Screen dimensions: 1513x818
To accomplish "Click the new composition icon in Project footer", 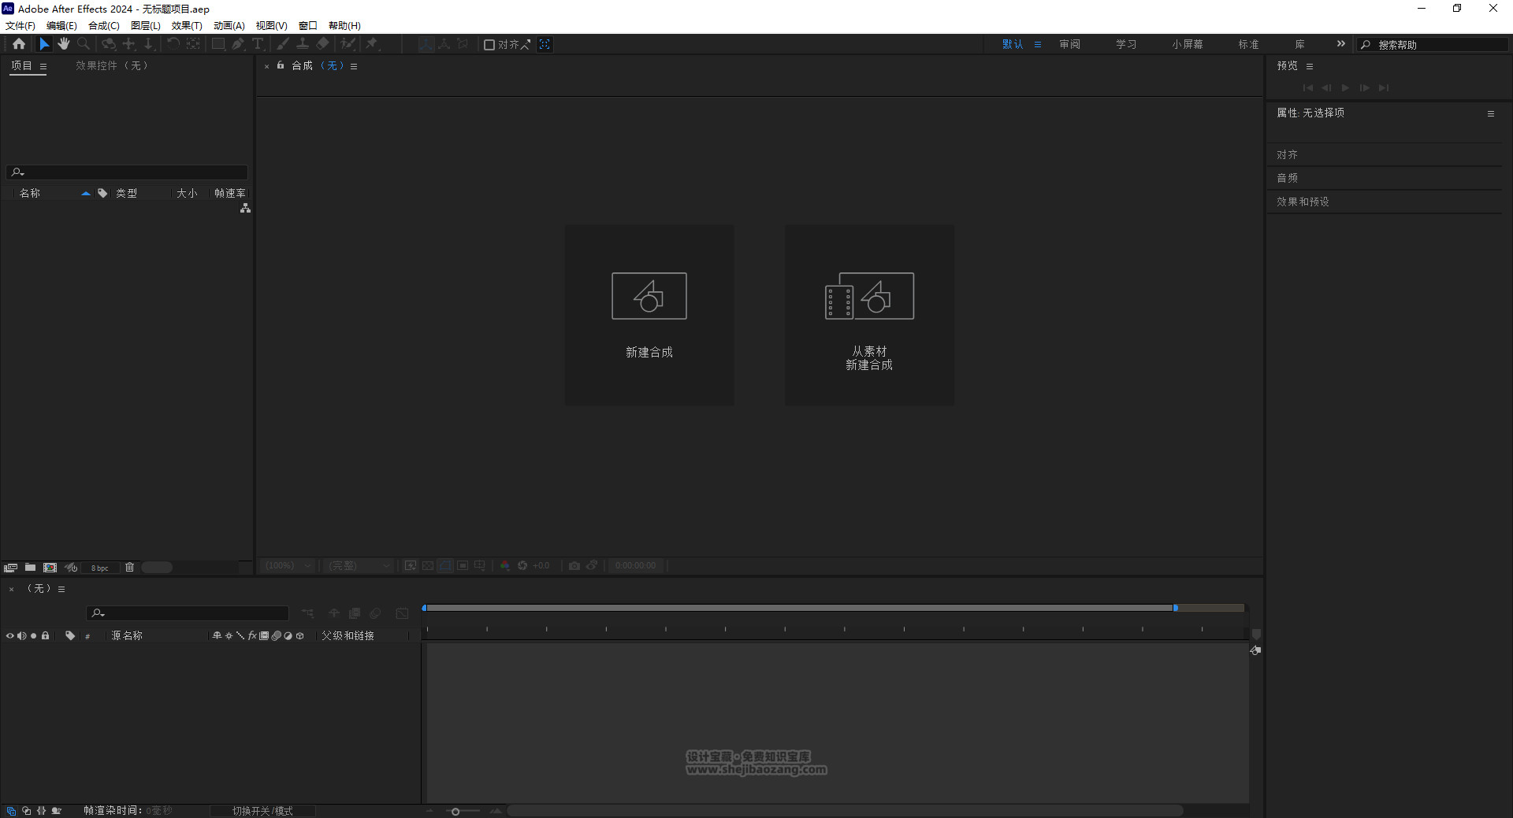I will 50,568.
